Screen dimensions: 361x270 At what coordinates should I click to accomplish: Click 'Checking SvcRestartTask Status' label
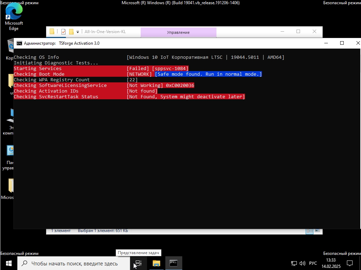point(56,96)
